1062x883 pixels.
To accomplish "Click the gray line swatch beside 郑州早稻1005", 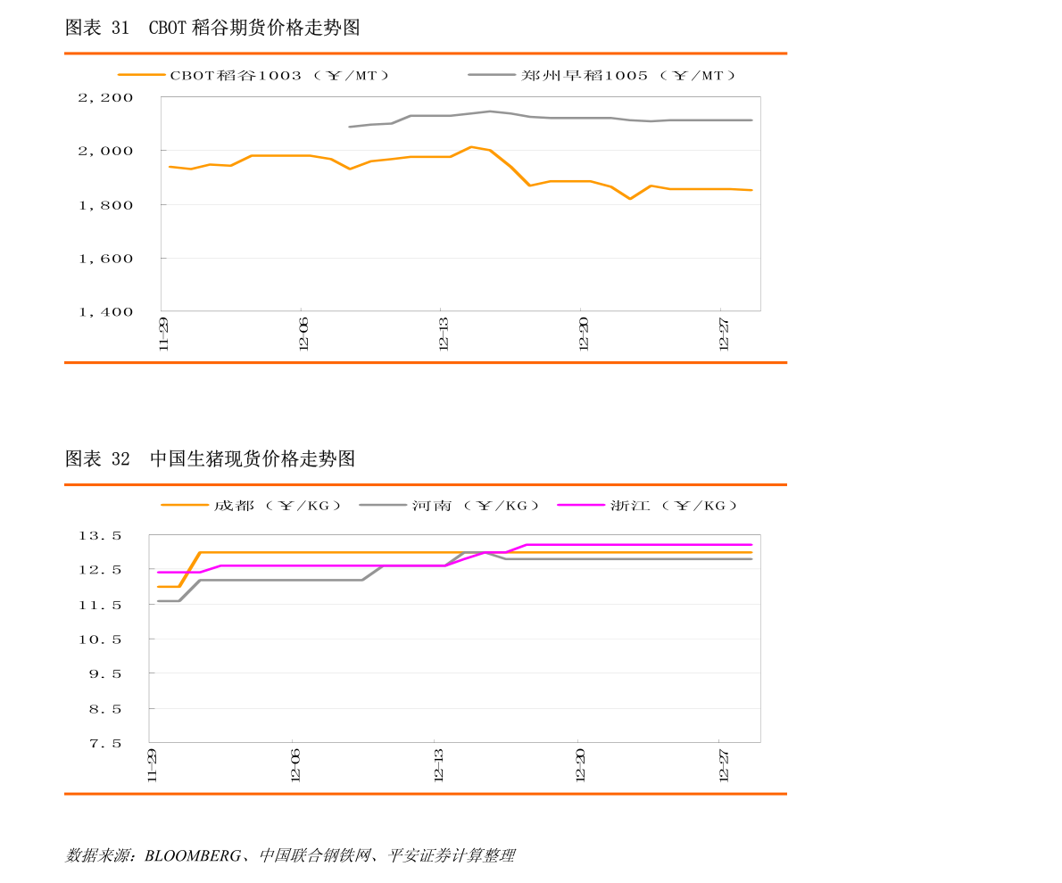I will pyautogui.click(x=492, y=76).
